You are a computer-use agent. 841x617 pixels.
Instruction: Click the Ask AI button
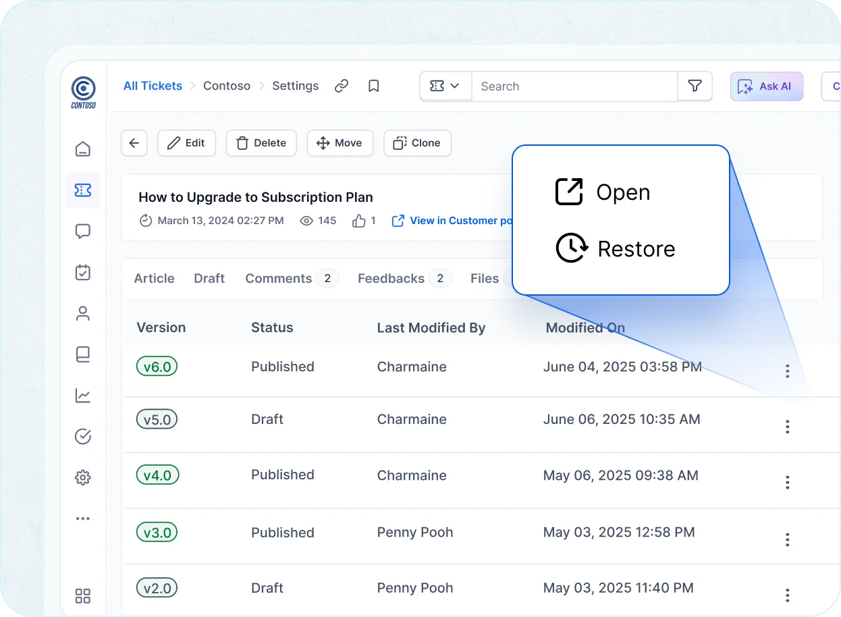(x=766, y=86)
